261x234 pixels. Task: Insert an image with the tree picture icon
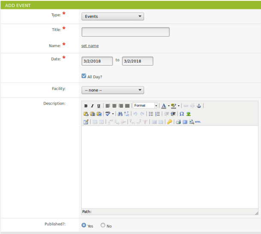point(188,114)
